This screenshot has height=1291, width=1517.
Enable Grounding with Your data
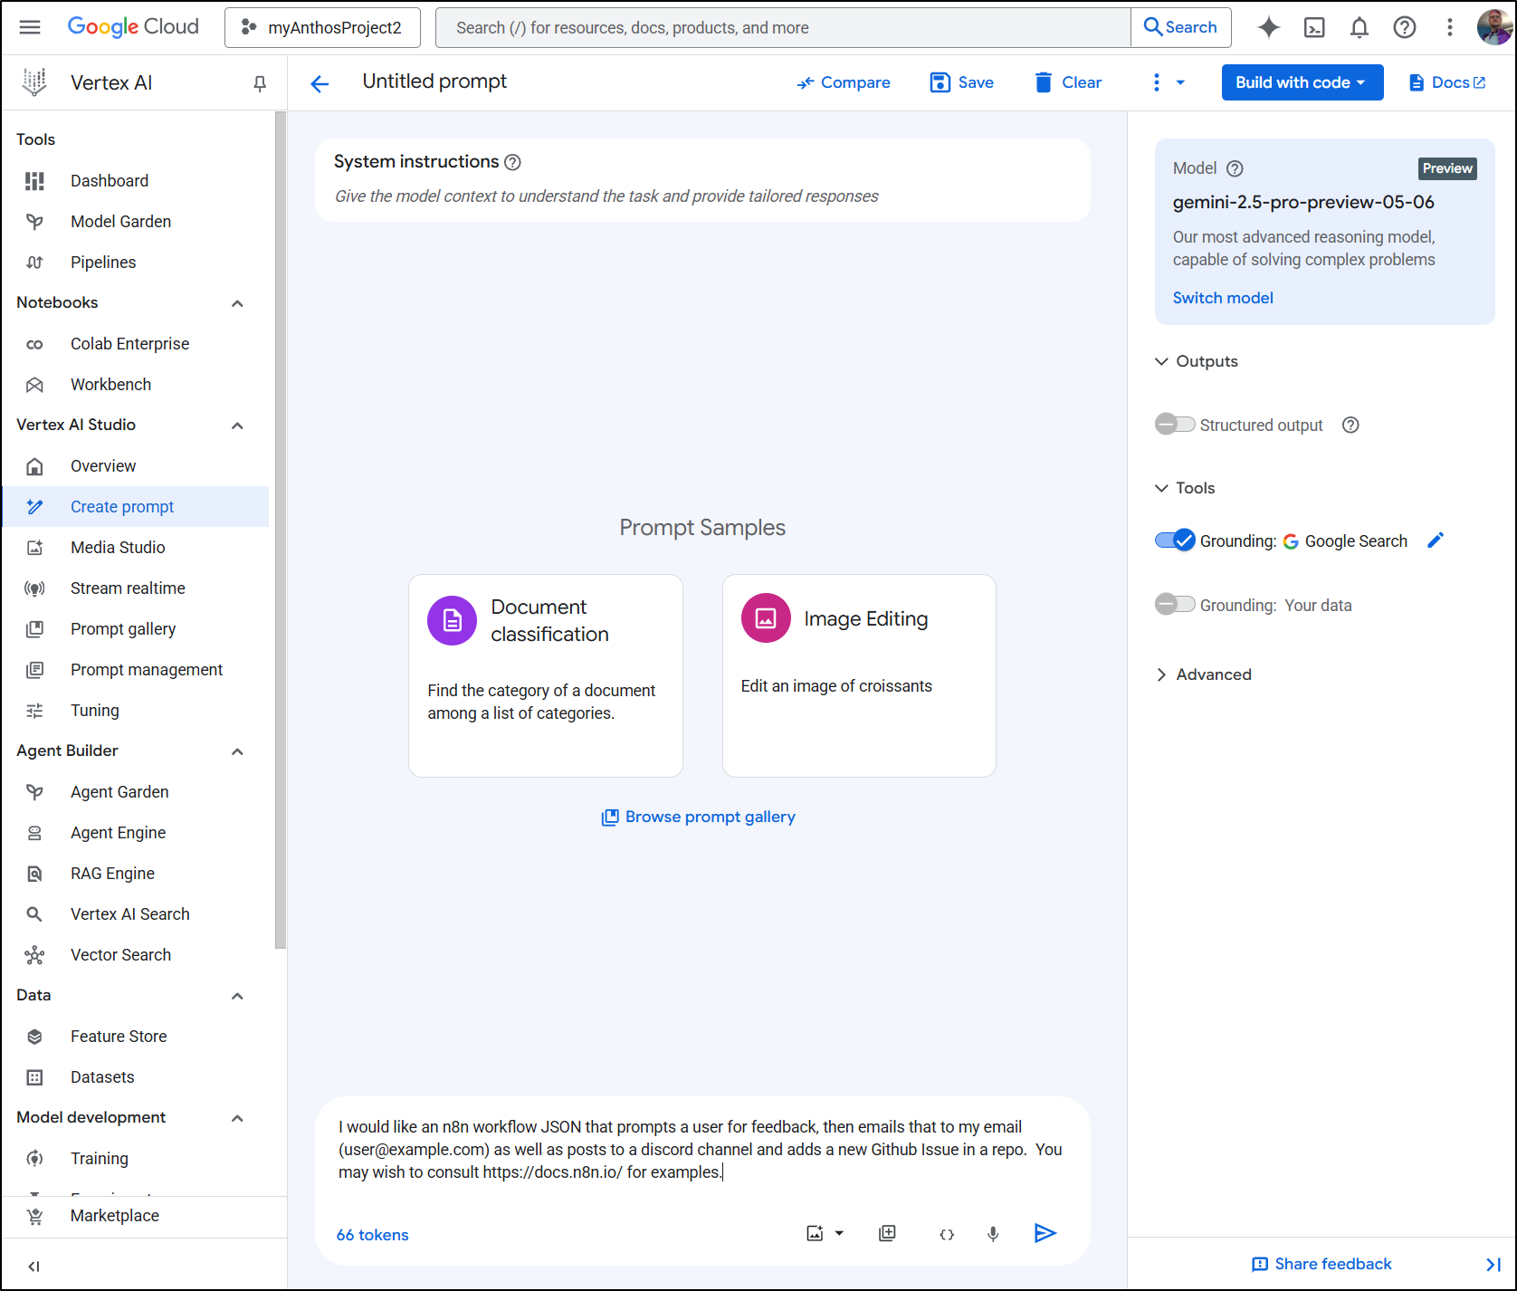coord(1175,604)
